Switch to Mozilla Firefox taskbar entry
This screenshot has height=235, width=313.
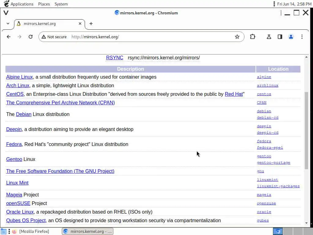31,231
